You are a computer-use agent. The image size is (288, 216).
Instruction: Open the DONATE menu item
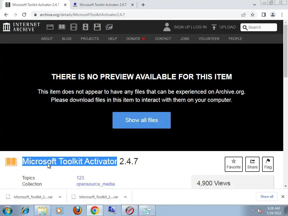coord(136,39)
